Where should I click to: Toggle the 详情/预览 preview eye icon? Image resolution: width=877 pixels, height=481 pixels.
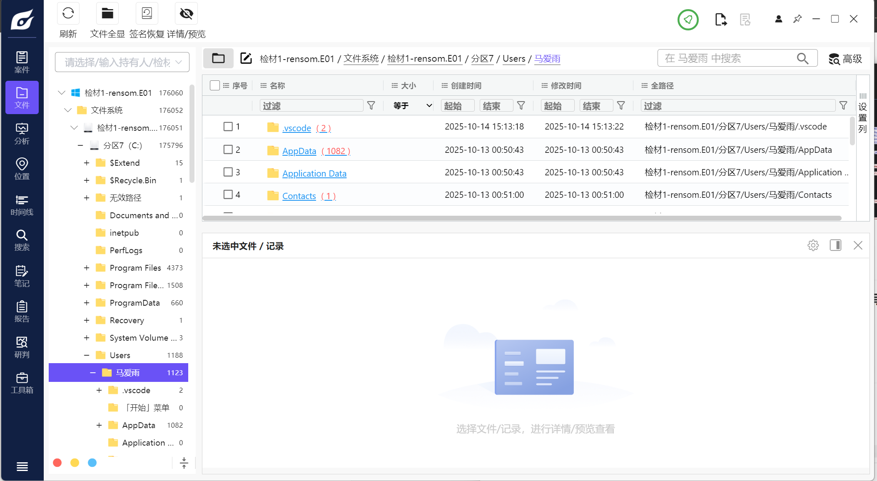tap(186, 14)
